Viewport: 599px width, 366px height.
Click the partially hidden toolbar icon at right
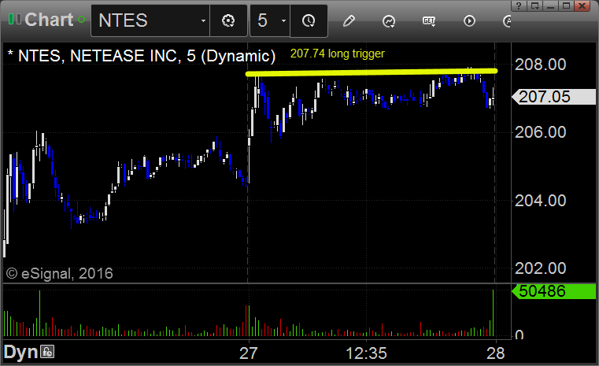tap(507, 21)
